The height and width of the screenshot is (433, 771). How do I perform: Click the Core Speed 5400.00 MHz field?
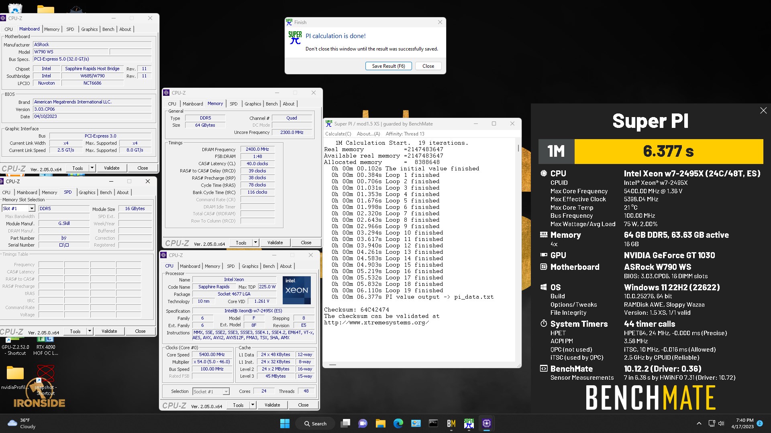[212, 354]
